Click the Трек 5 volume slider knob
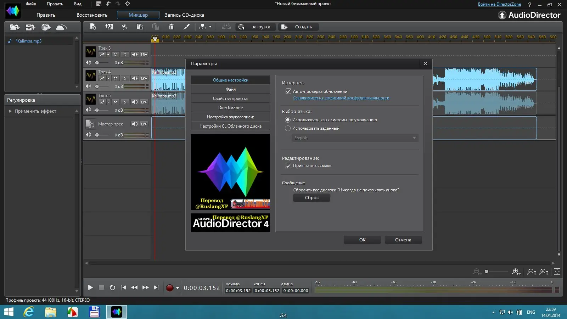The height and width of the screenshot is (319, 567). pos(97,110)
